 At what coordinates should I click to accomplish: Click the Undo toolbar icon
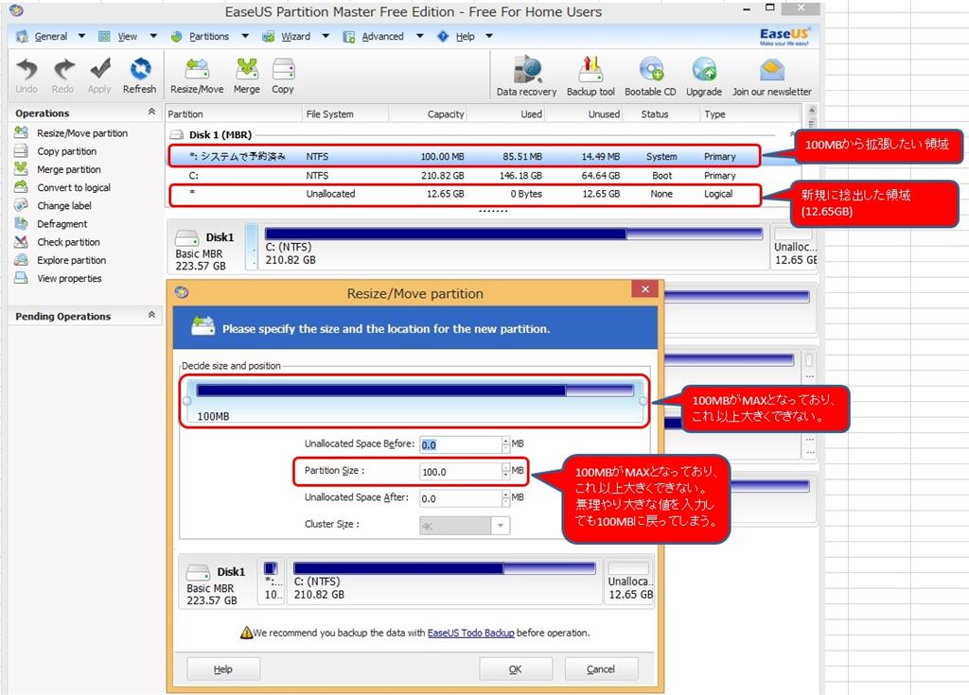tap(26, 75)
